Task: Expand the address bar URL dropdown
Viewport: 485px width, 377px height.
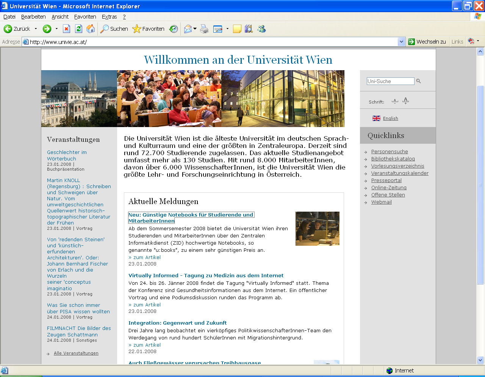Action: tap(402, 42)
